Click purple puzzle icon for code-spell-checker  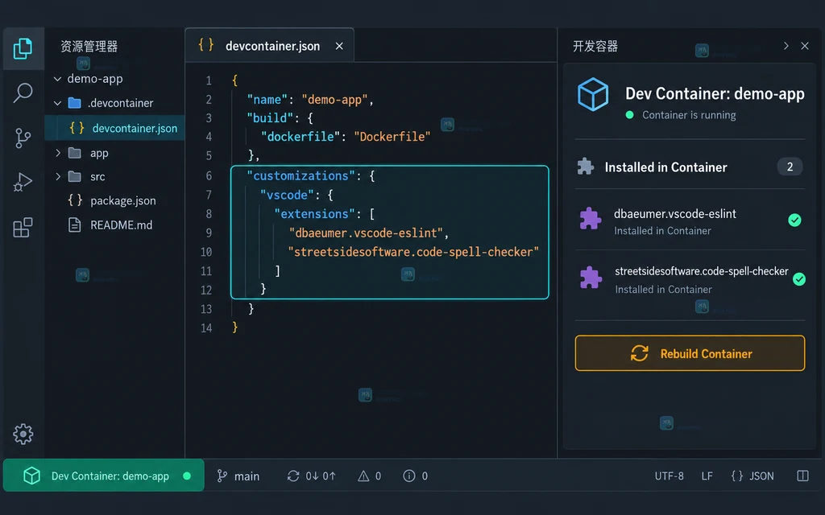click(x=591, y=278)
